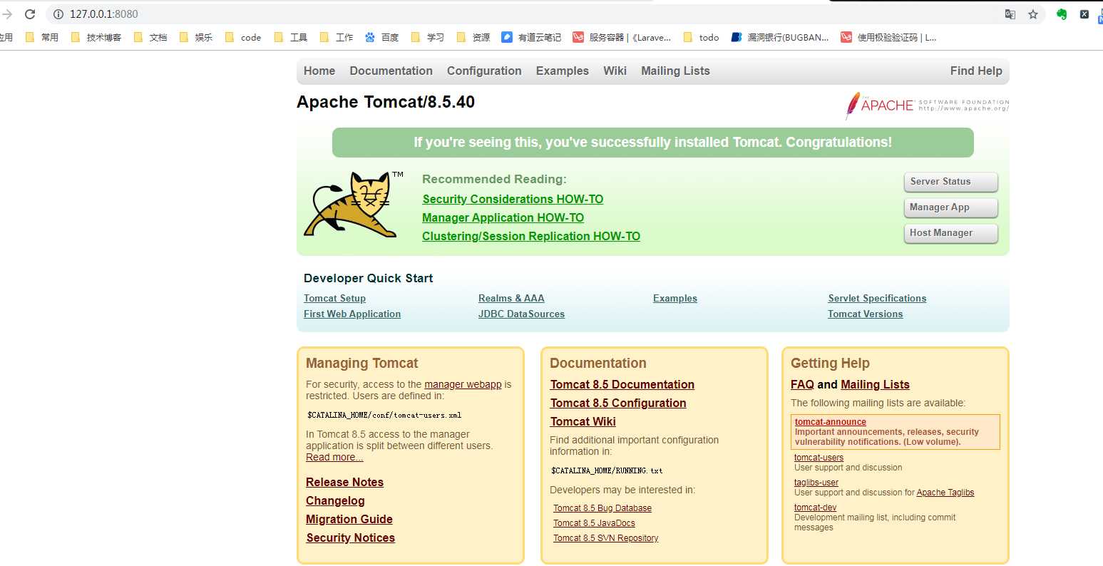This screenshot has height=566, width=1103.
Task: Click the Tomcat cat logo
Action: click(353, 204)
